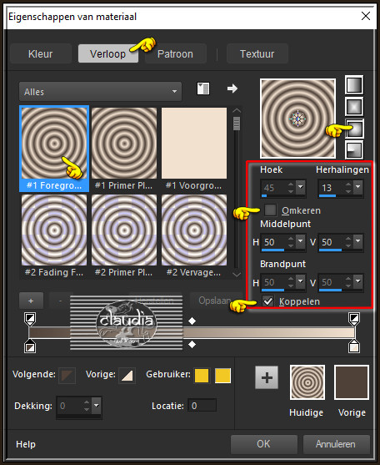Switch to the Patroon tab
This screenshot has width=380, height=465.
(175, 54)
